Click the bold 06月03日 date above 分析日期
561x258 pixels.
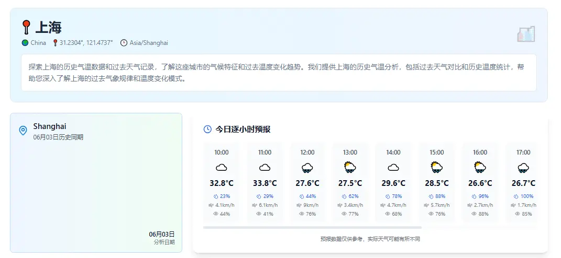[x=162, y=234]
